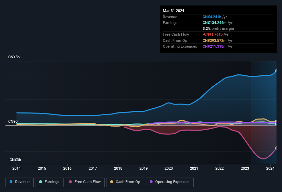The height and width of the screenshot is (192, 282).
Task: Toggle the Operating Expenses legend button
Action: tap(170, 182)
